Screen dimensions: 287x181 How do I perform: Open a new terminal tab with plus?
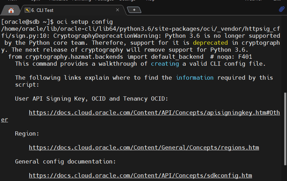click(134, 10)
